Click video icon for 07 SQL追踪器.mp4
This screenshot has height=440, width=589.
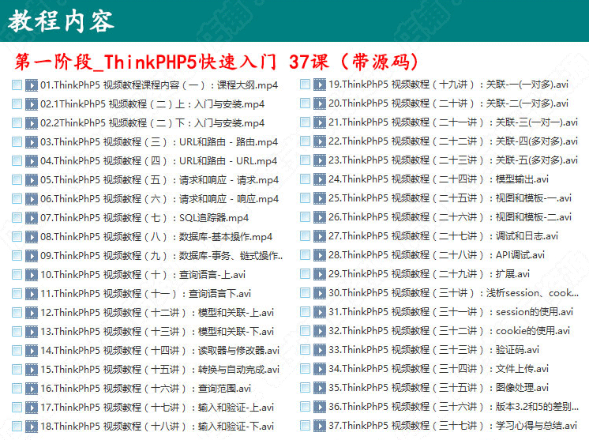point(32,218)
